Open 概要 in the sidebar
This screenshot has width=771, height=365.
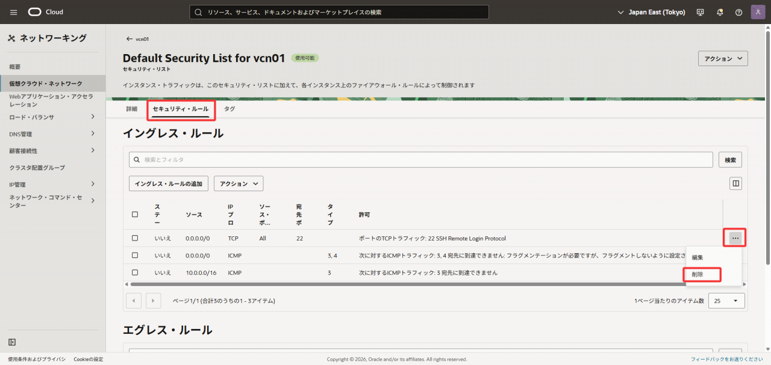(x=15, y=67)
